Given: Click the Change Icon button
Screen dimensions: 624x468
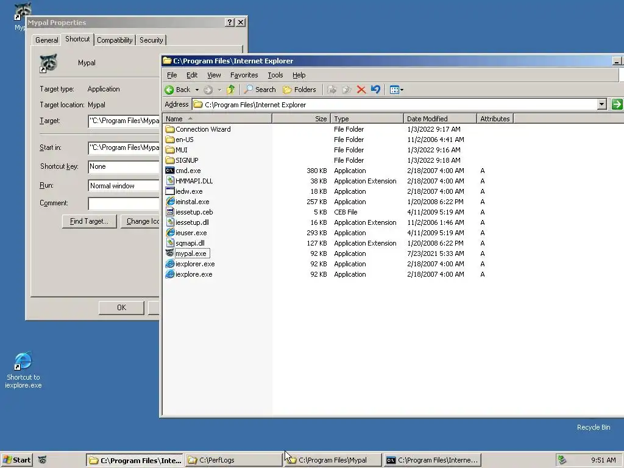Looking at the screenshot, I should coord(140,221).
